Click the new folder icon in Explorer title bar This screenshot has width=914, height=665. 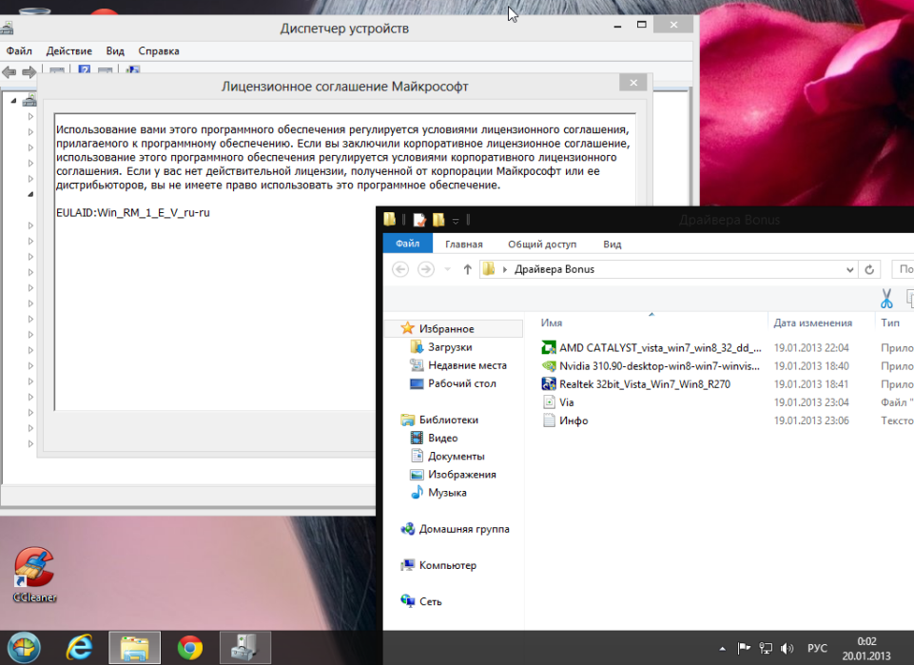(438, 220)
